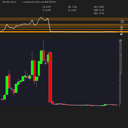Screen dimensions: 128x128
Task: Click the '73' price axis label
Action: click(x=120, y=83)
